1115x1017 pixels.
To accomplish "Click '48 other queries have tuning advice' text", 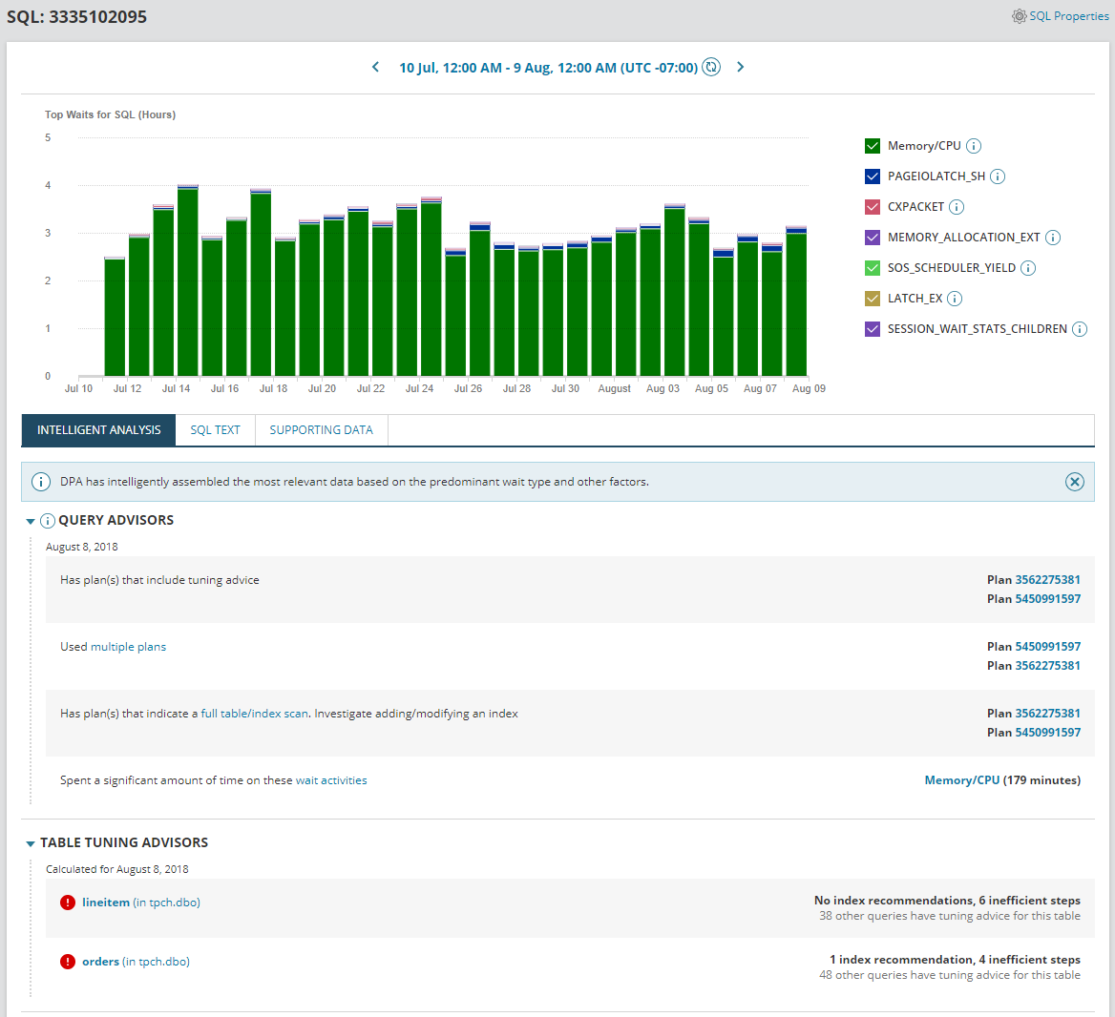I will click(x=949, y=975).
